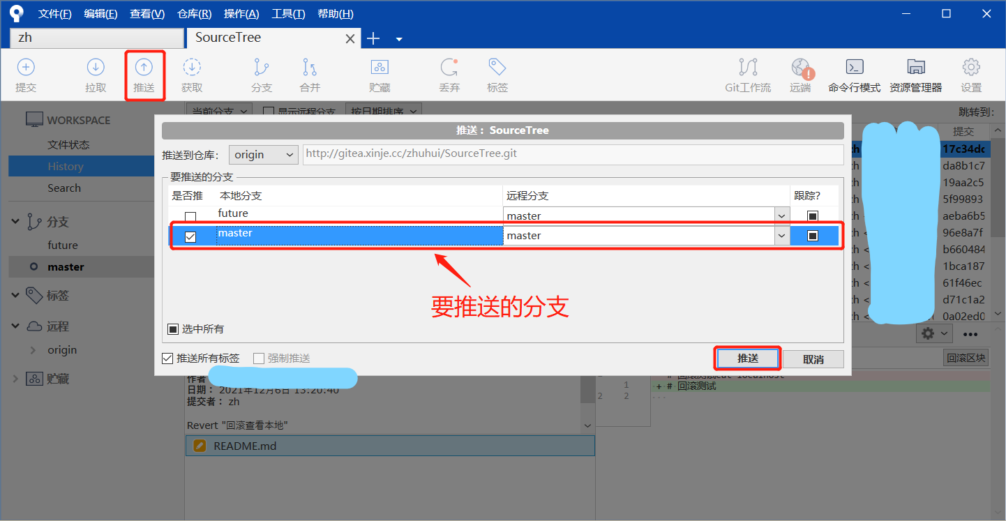Open the 工具(T) menu
1006x521 pixels.
tap(288, 14)
